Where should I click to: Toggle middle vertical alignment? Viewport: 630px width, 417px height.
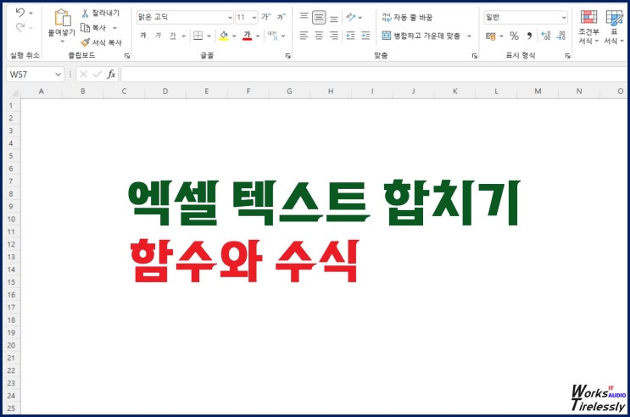tap(319, 17)
